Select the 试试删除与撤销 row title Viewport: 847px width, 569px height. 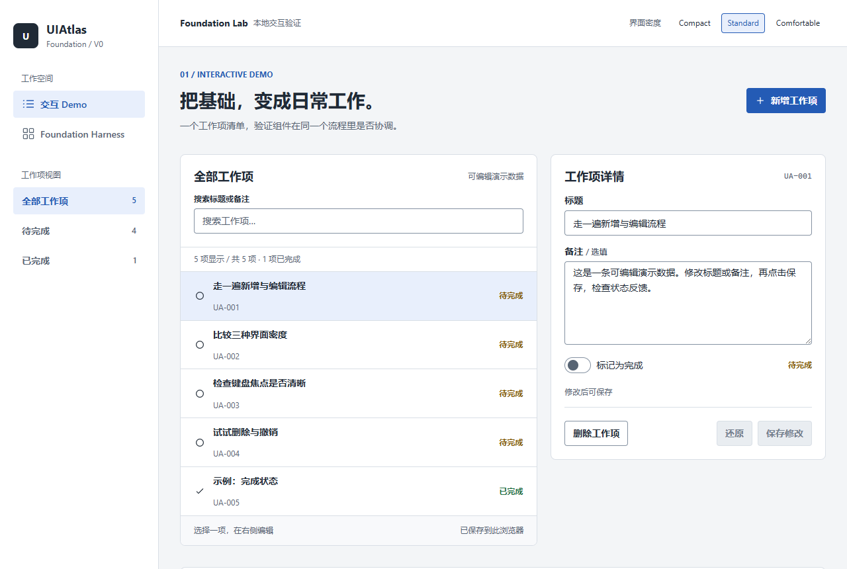coord(245,432)
